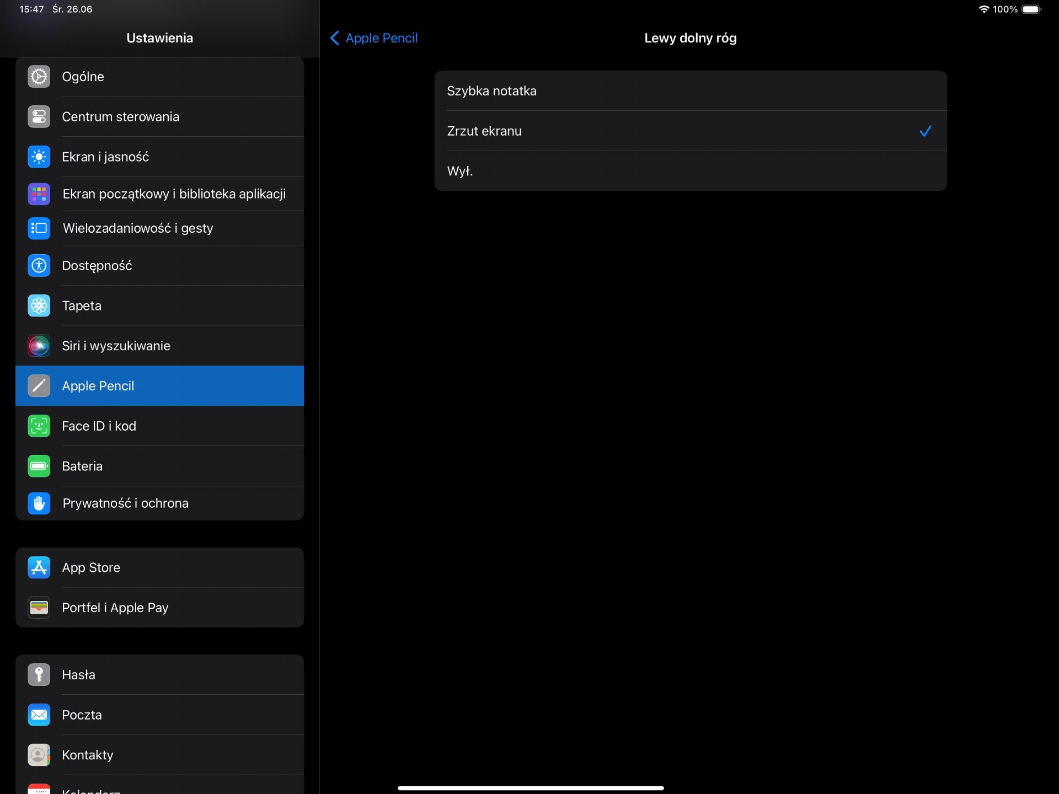Open Portfel i Apple Pay settings
Screen dimensions: 1059x794
160,608
